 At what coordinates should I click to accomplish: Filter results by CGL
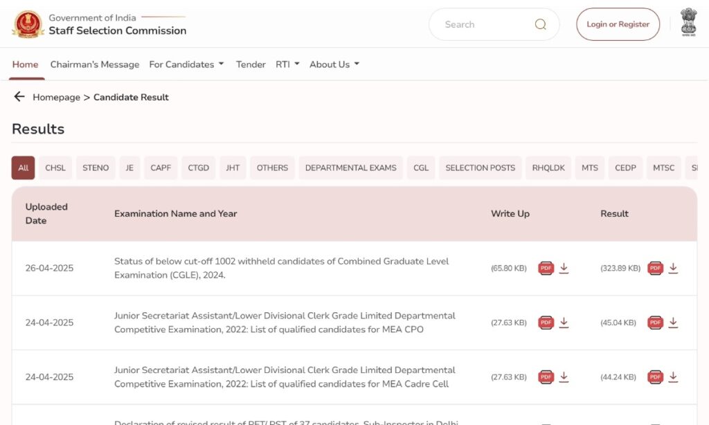click(x=421, y=168)
